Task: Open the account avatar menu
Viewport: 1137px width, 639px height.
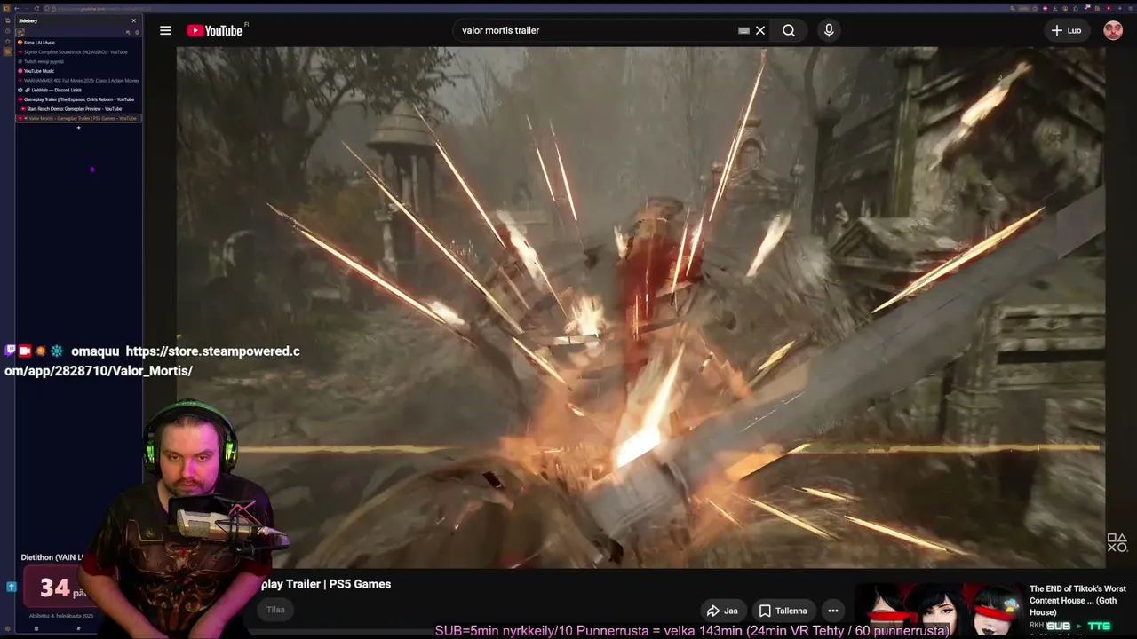Action: click(x=1113, y=30)
